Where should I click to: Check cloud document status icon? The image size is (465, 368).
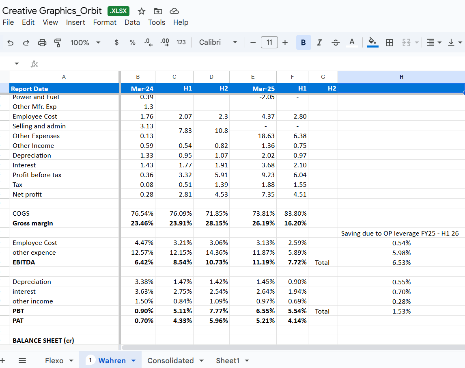point(174,11)
